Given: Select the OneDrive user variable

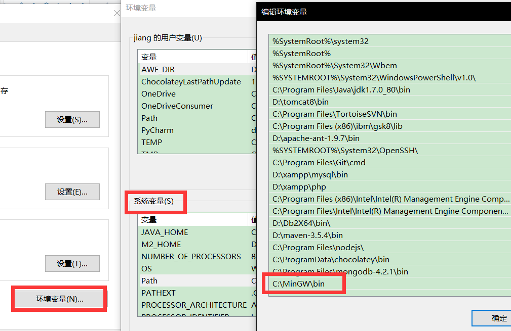Looking at the screenshot, I should (197, 93).
